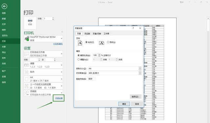Switch to the 页面 tab in Page Setup
Screen dimensions: 210x123
pyautogui.click(x=79, y=33)
